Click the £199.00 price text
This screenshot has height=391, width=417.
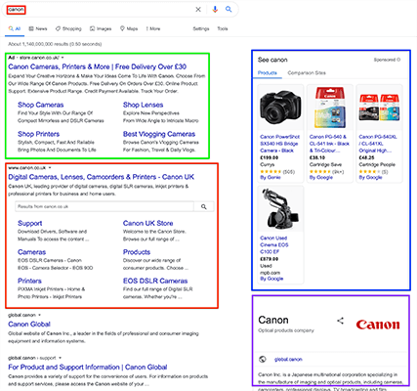(x=269, y=157)
